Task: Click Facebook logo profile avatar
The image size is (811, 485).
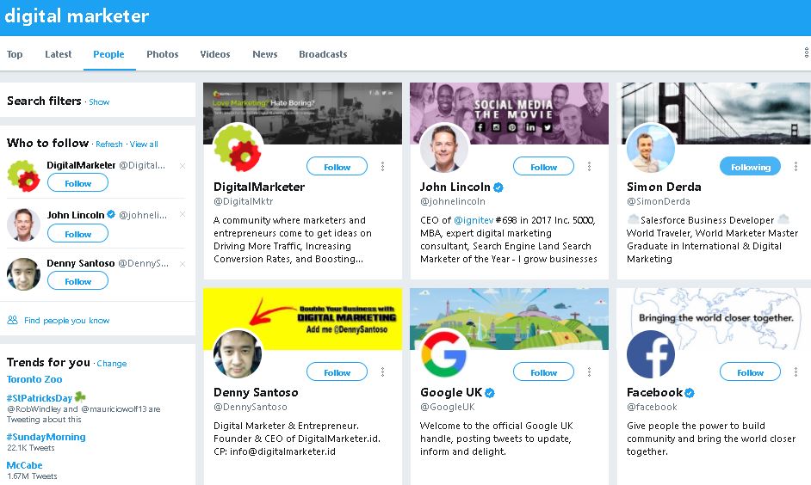Action: (x=651, y=353)
